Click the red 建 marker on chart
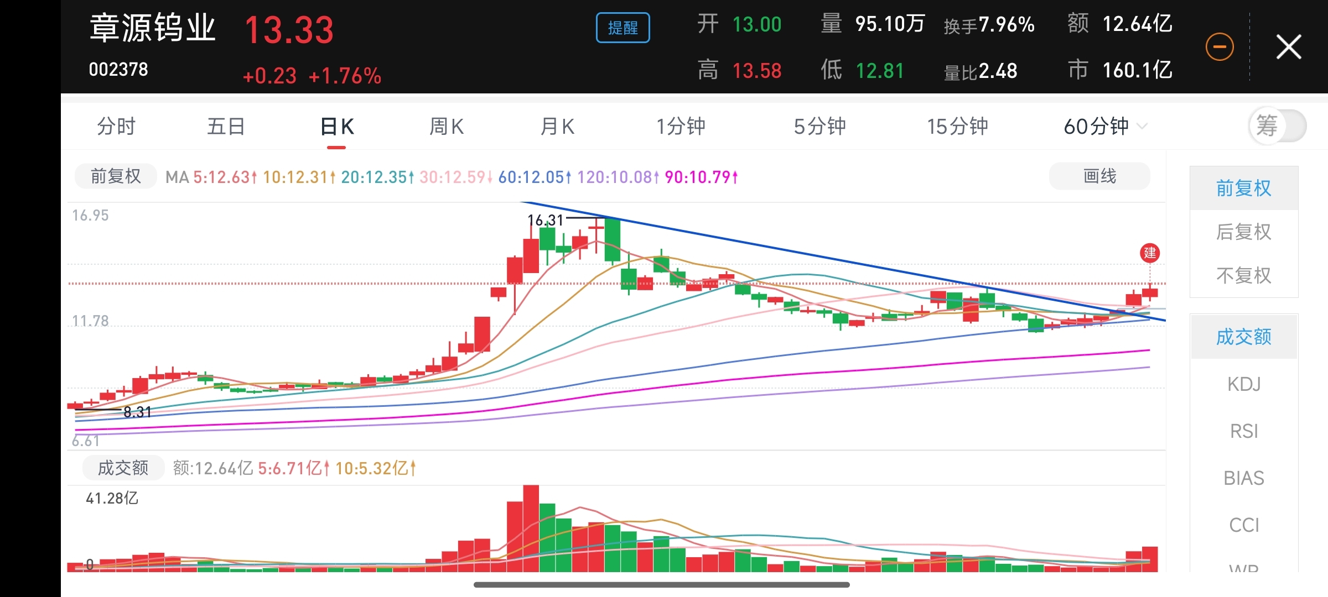The height and width of the screenshot is (597, 1328). (1150, 253)
